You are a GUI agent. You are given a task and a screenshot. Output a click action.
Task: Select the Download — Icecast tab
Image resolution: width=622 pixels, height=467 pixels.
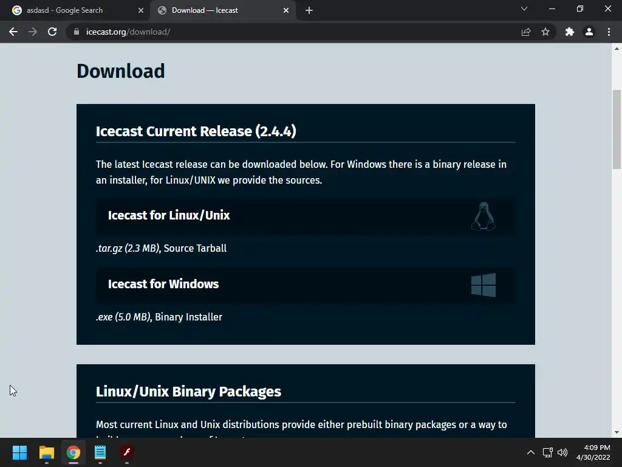(222, 10)
